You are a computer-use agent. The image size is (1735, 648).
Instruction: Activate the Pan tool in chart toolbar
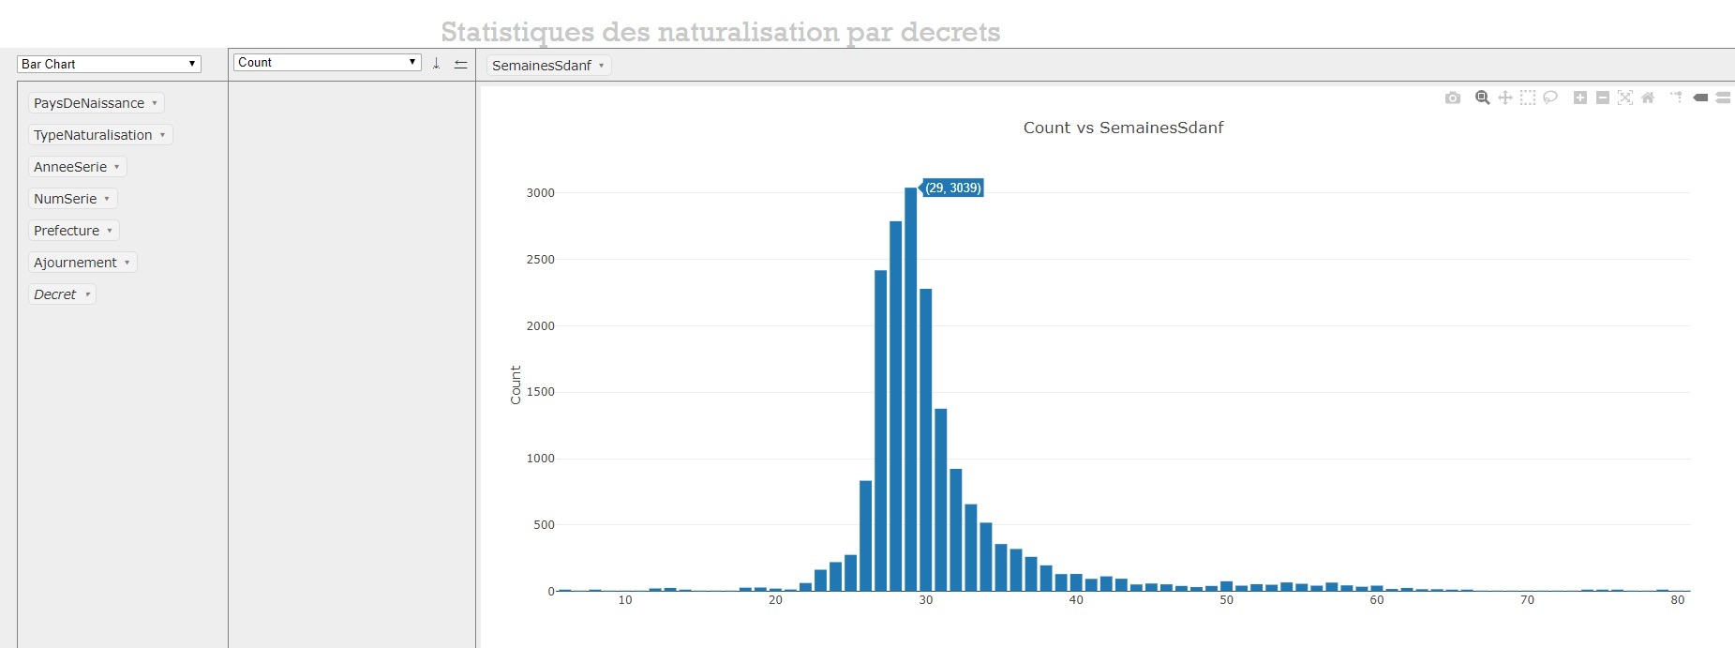pos(1504,98)
